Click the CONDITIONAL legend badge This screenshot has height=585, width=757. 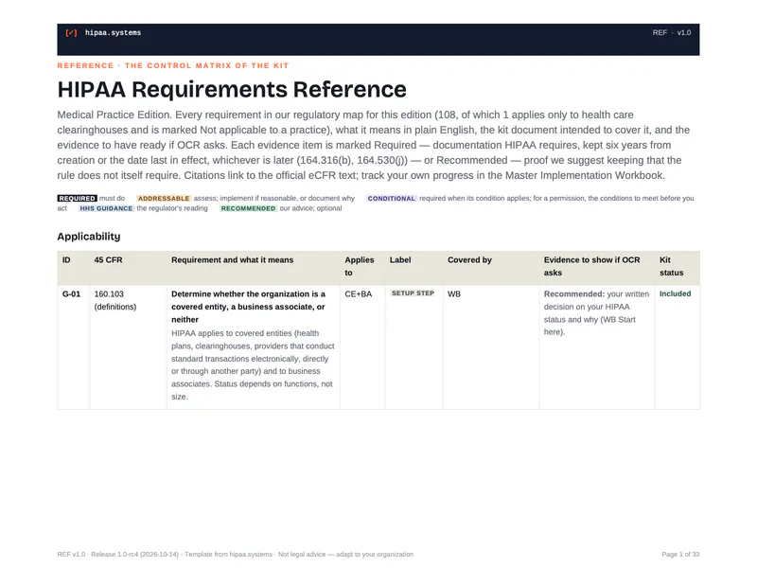(391, 198)
